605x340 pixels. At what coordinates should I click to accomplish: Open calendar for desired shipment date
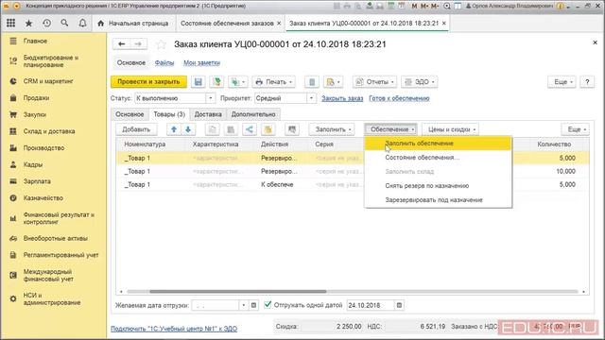pyautogui.click(x=253, y=305)
